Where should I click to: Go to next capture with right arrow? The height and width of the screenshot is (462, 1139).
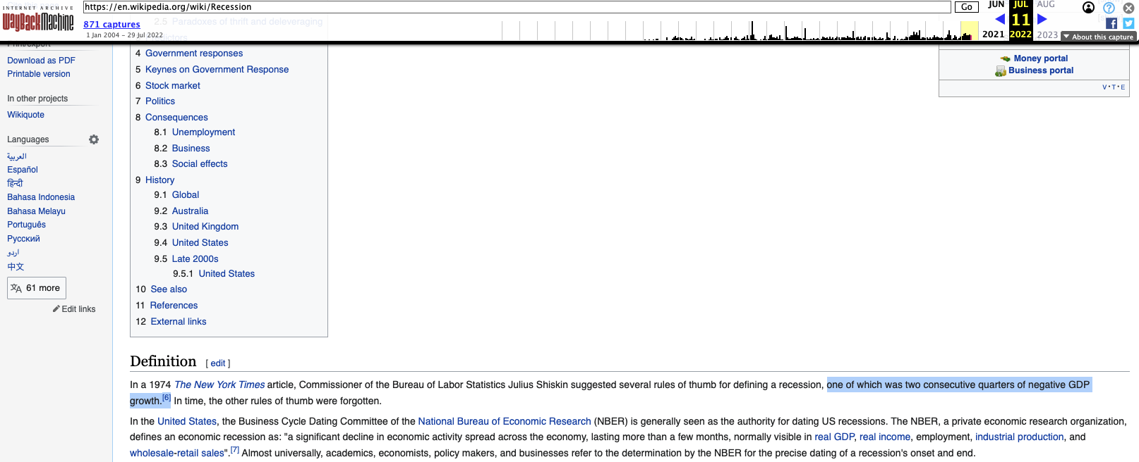(x=1042, y=19)
